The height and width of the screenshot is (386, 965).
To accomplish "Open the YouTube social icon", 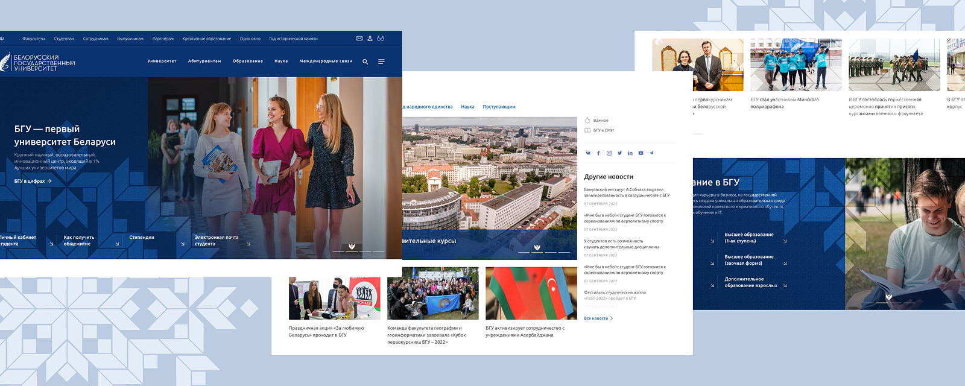I will (641, 153).
